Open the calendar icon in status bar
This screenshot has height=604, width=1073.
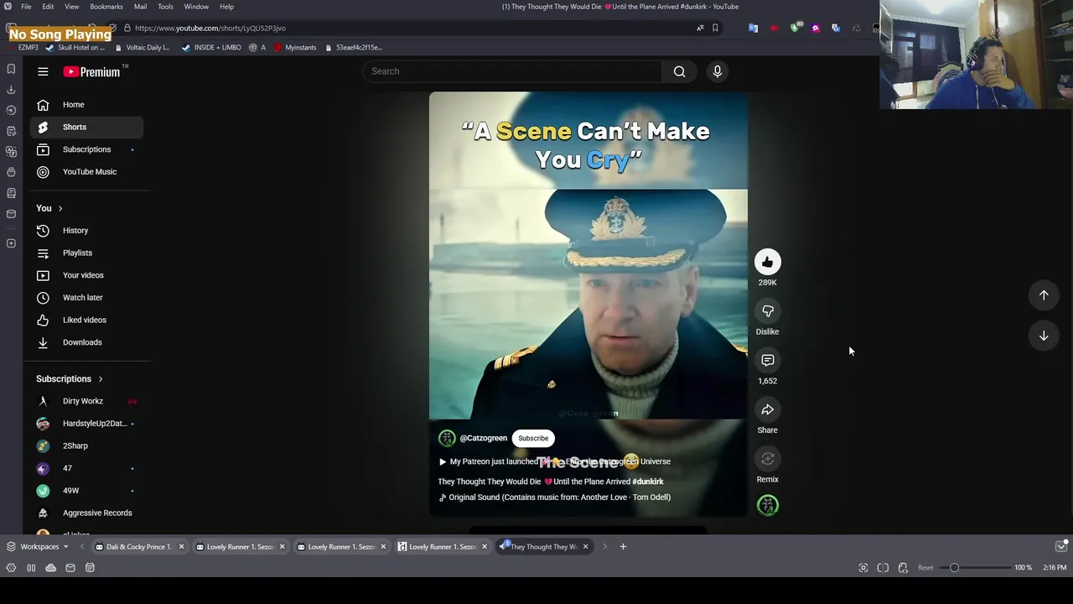point(91,568)
